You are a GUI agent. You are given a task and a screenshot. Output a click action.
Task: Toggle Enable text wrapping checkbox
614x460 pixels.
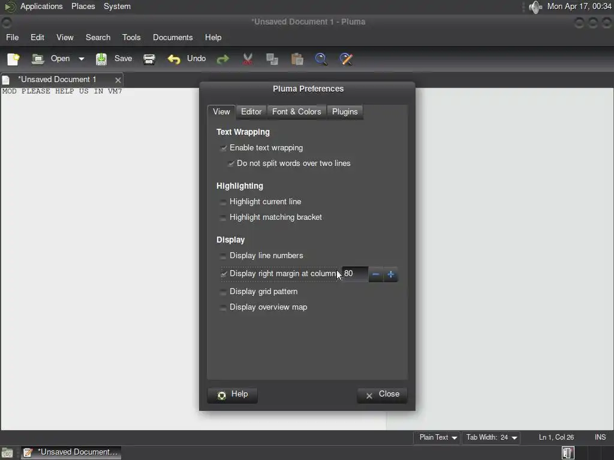[x=223, y=148]
